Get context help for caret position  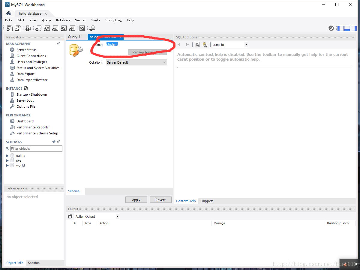197,45
